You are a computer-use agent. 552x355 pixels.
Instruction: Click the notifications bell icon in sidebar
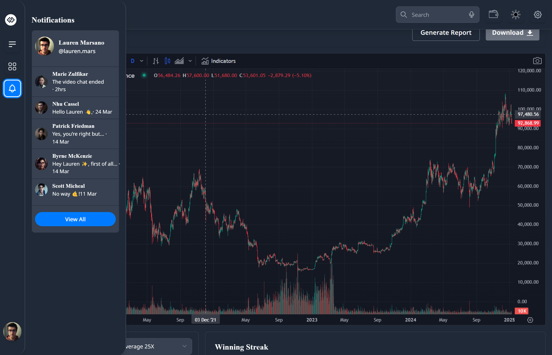click(12, 88)
